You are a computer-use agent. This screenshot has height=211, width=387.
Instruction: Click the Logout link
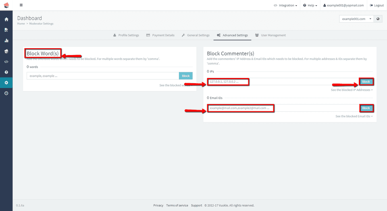[377, 6]
